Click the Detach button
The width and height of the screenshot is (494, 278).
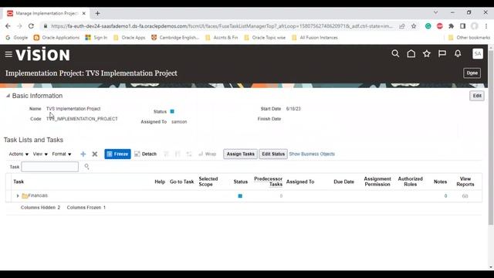click(x=146, y=154)
